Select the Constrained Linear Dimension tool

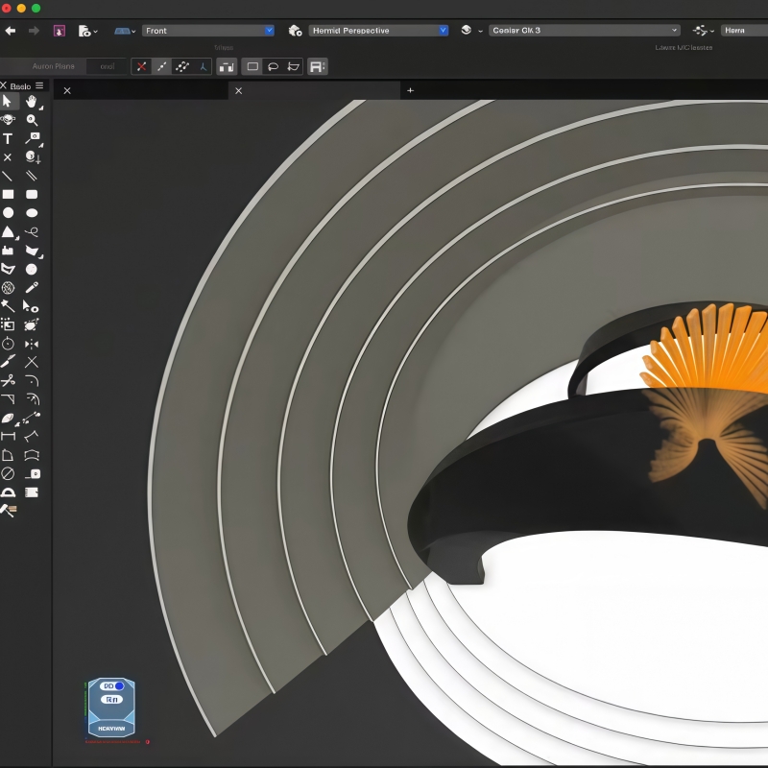click(8, 437)
